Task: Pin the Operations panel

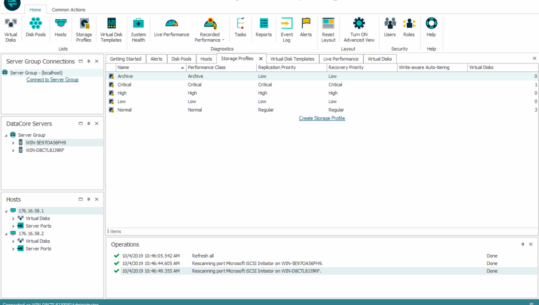Action: pos(522,244)
